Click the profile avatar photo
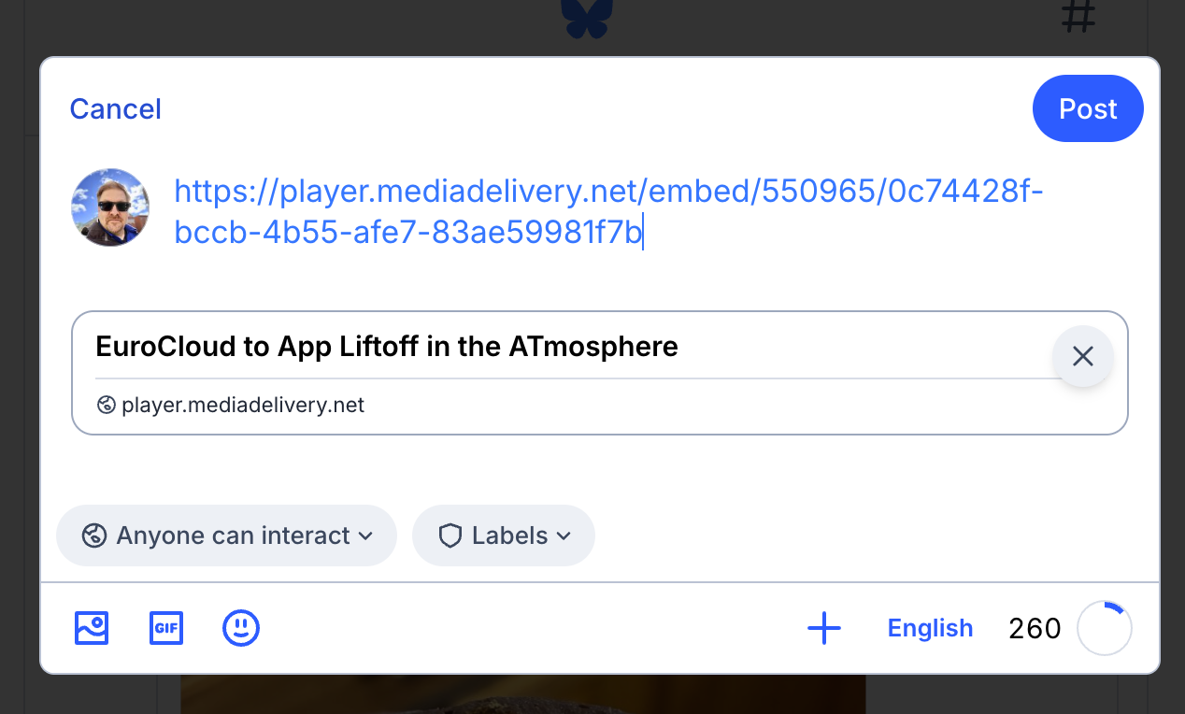1185x714 pixels. [110, 207]
